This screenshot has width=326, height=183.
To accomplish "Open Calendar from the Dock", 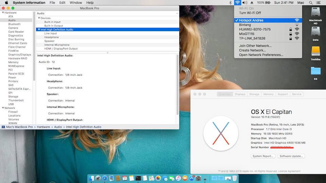I will 125,178.
